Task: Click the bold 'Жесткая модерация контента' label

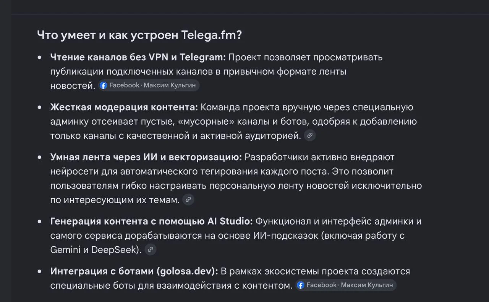Action: click(124, 107)
